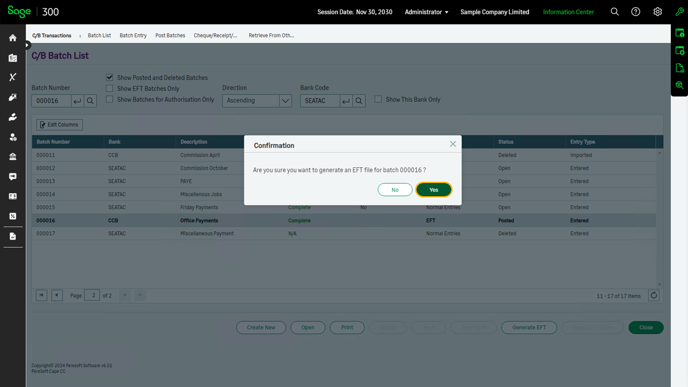Switch to Batch Entry tab
The image size is (688, 387).
coord(133,35)
